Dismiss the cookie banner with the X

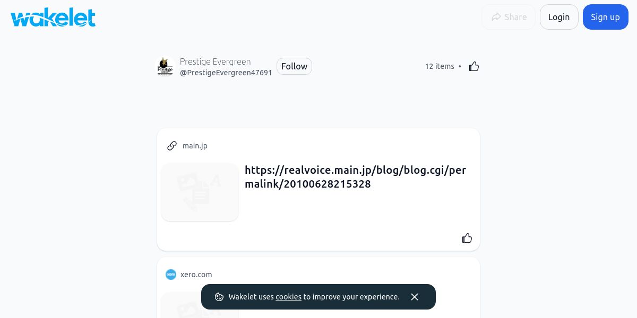[415, 297]
